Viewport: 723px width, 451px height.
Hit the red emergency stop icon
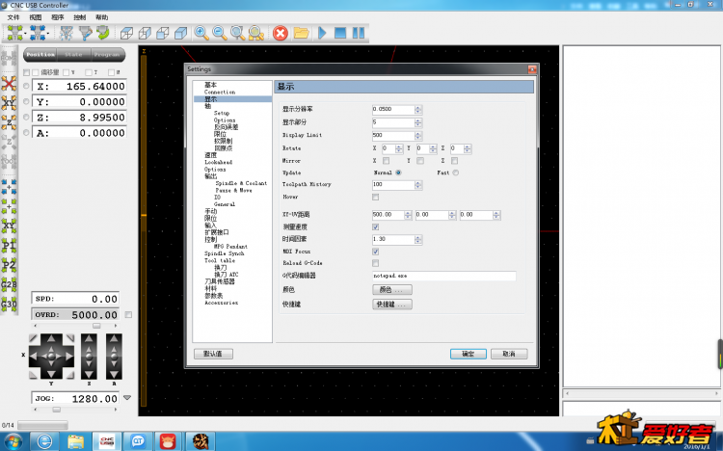[280, 33]
